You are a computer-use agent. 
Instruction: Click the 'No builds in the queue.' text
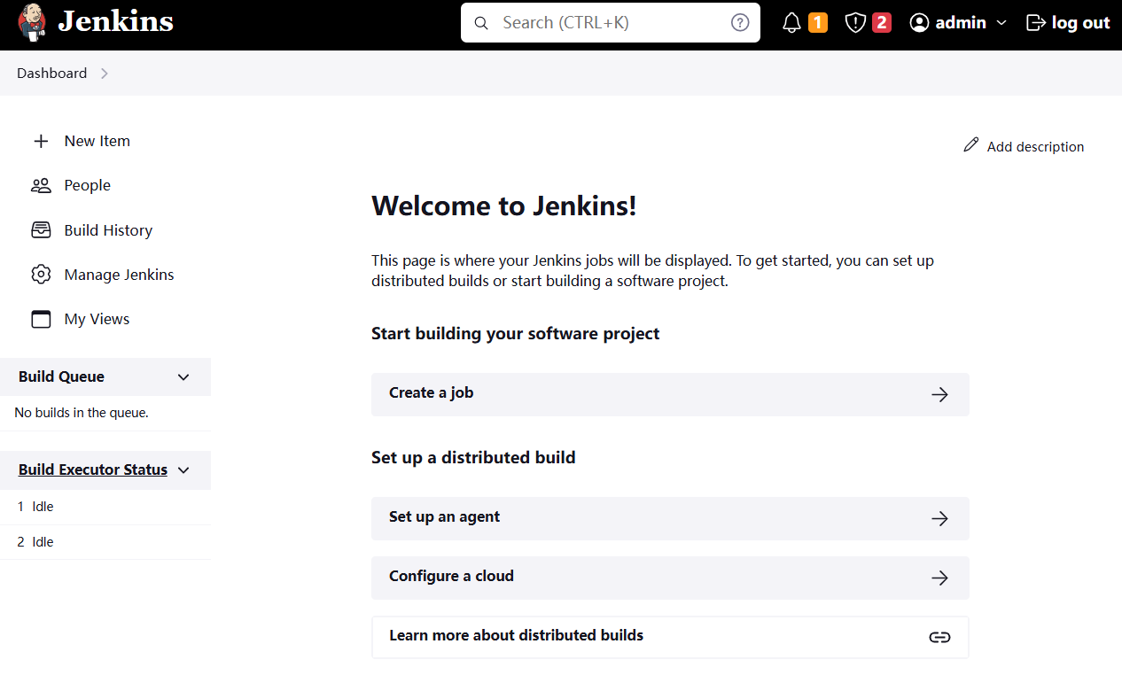click(82, 413)
